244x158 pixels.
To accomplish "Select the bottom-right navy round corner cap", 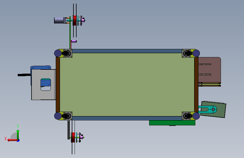I will click(x=196, y=116).
